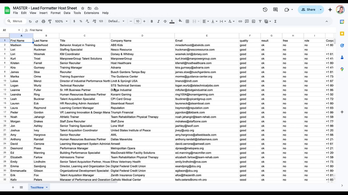Viewport: 348px width, 195px height.
Task: Open the text color picker
Action: (172, 21)
